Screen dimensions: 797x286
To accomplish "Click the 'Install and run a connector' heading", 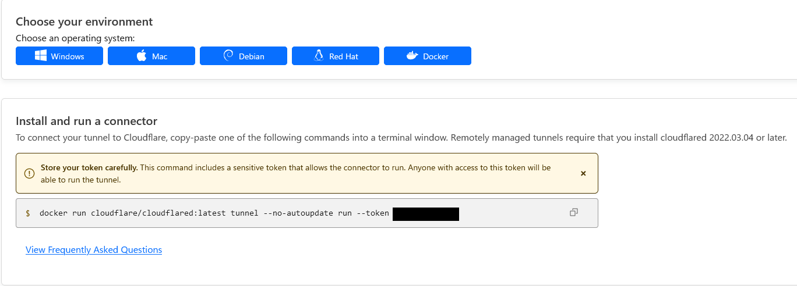I will [86, 121].
